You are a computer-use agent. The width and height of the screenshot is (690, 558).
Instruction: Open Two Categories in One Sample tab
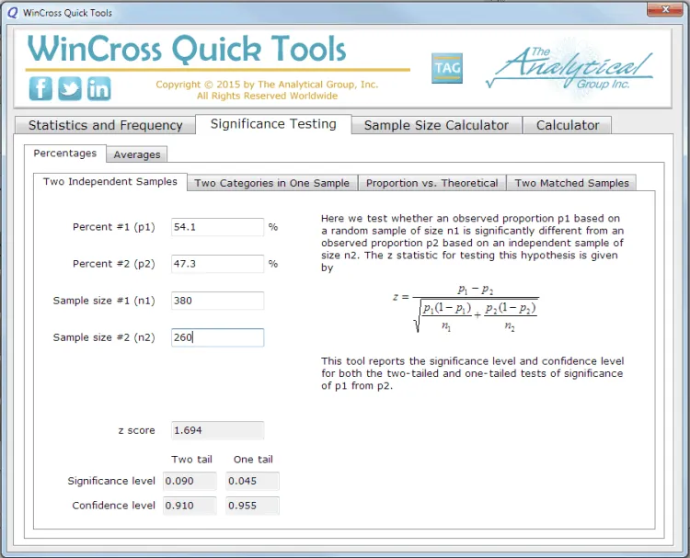272,183
